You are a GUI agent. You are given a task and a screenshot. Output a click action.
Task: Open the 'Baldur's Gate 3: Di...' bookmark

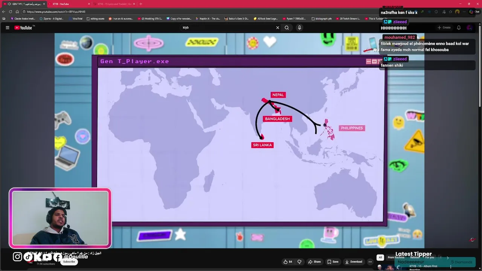click(x=236, y=18)
